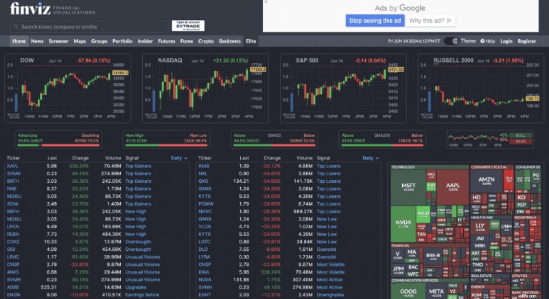The height and width of the screenshot is (299, 549).
Task: Open the News menu
Action: coord(37,41)
